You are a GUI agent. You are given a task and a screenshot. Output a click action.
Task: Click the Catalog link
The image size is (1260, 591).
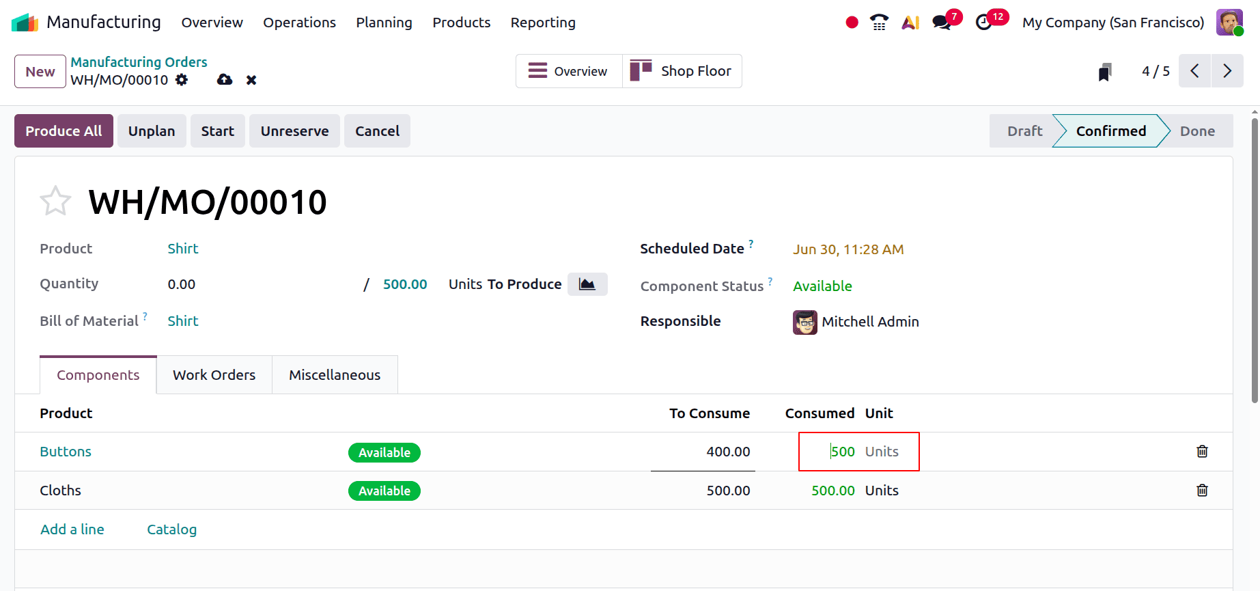[x=172, y=530]
